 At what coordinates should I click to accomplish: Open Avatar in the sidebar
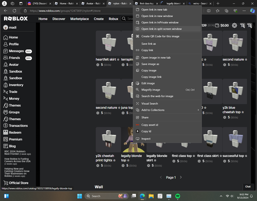[11, 65]
